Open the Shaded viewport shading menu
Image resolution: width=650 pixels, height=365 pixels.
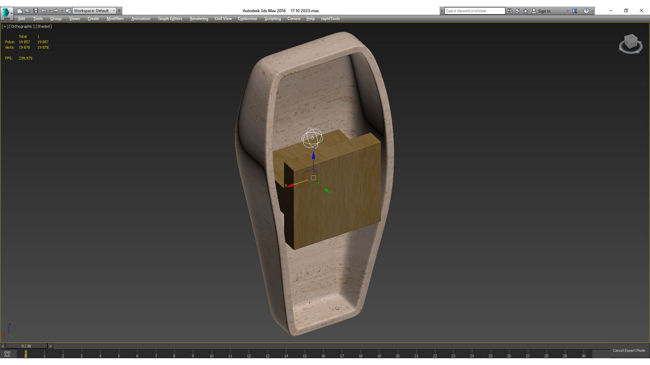click(x=43, y=26)
